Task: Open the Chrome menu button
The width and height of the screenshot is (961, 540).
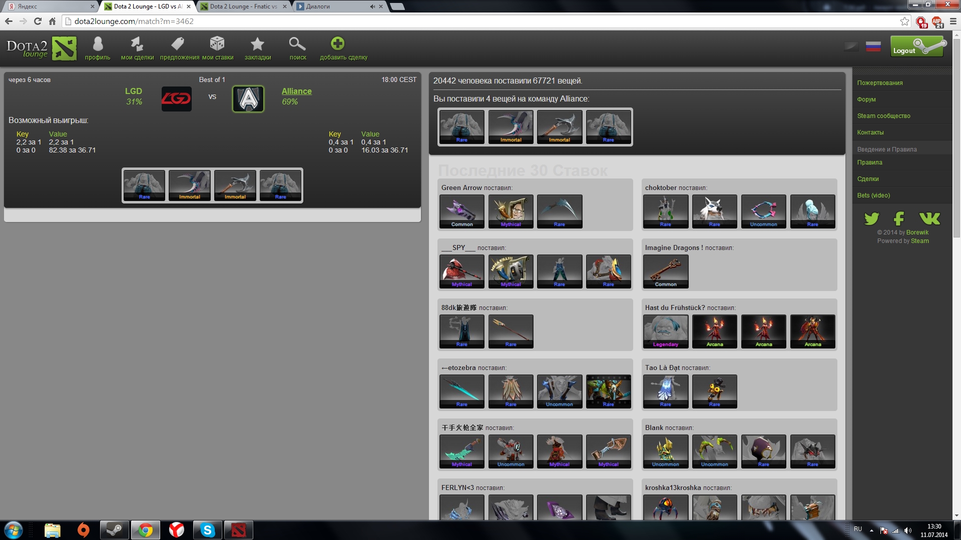Action: [x=953, y=21]
